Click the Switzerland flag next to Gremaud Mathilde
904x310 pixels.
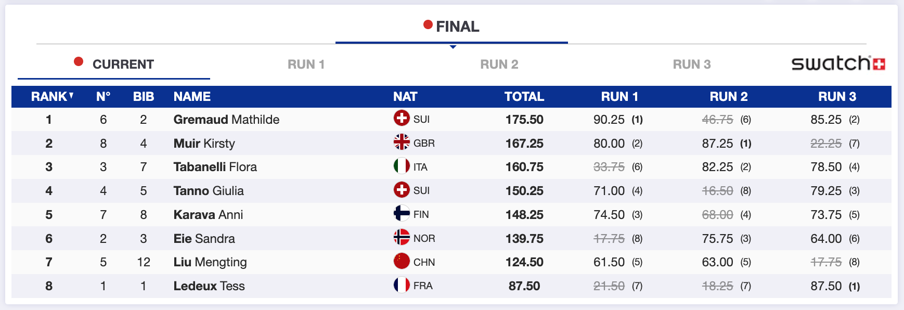tap(402, 119)
